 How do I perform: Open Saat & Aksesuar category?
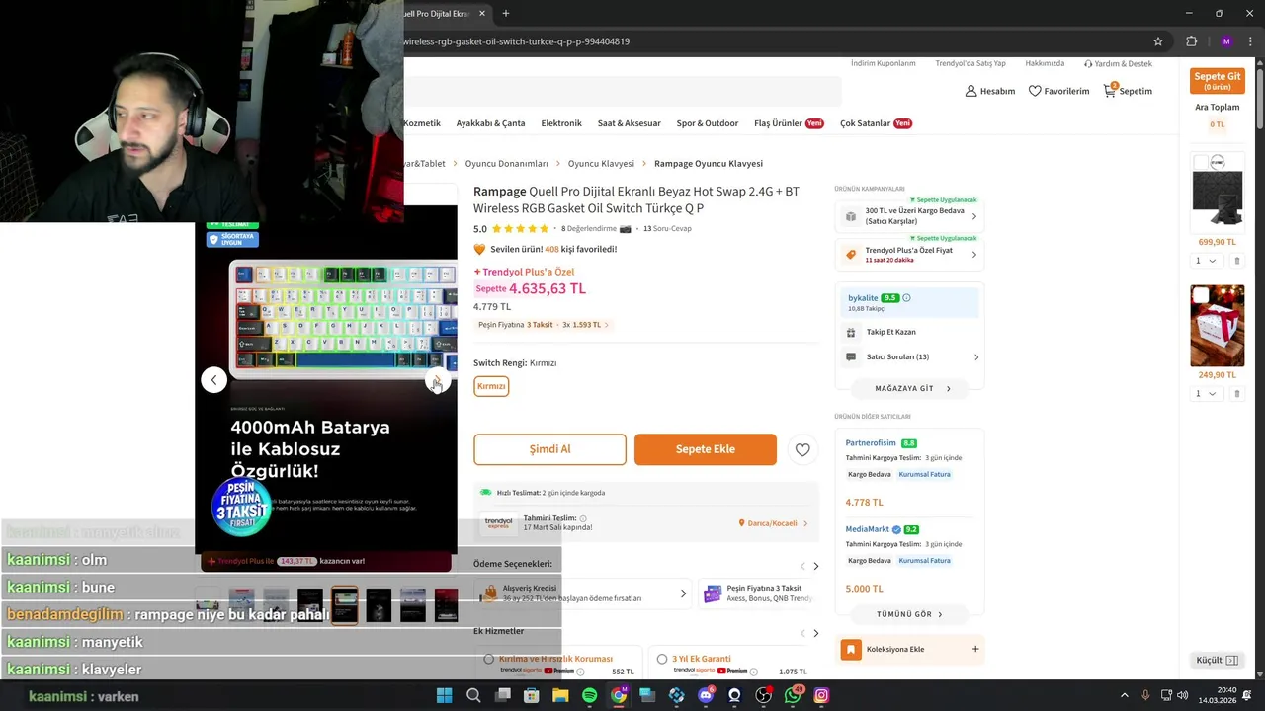629,123
